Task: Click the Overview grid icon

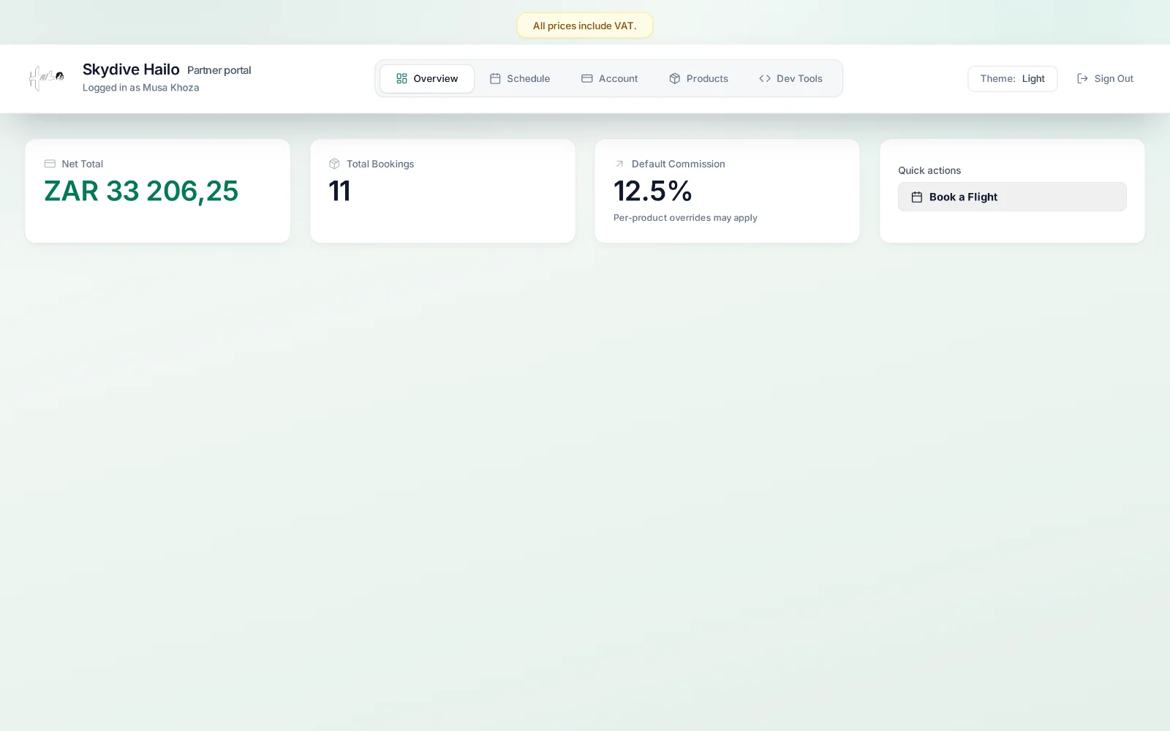Action: (401, 78)
